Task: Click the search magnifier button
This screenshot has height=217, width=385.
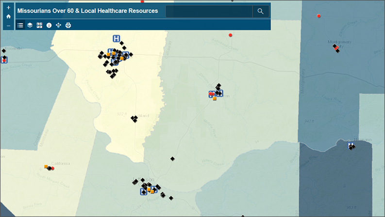Action: click(260, 11)
